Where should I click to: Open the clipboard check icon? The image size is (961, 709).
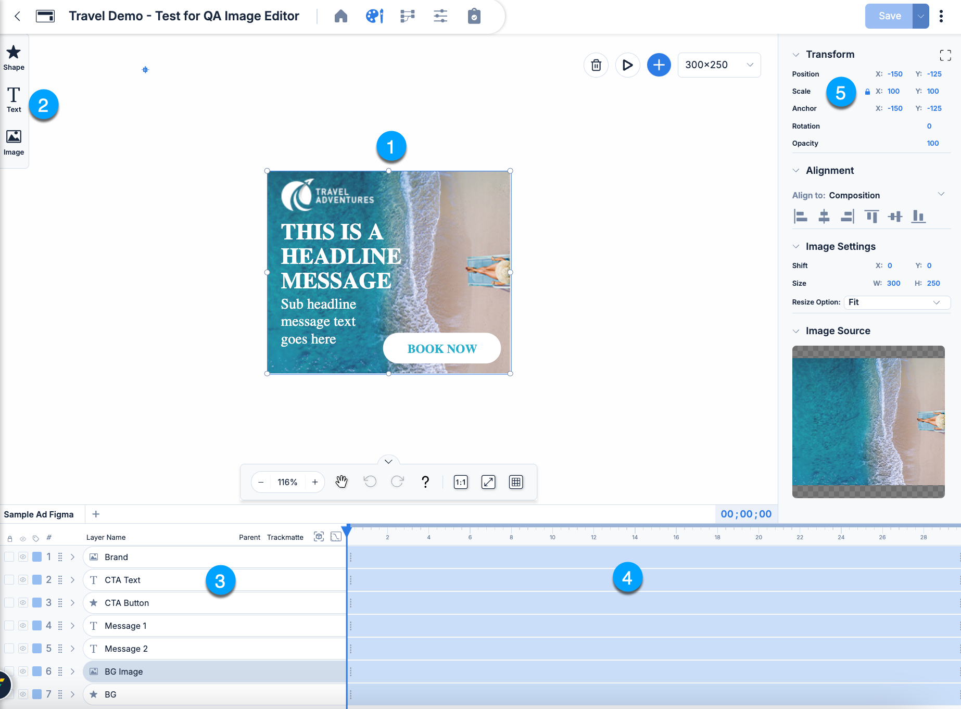(474, 16)
